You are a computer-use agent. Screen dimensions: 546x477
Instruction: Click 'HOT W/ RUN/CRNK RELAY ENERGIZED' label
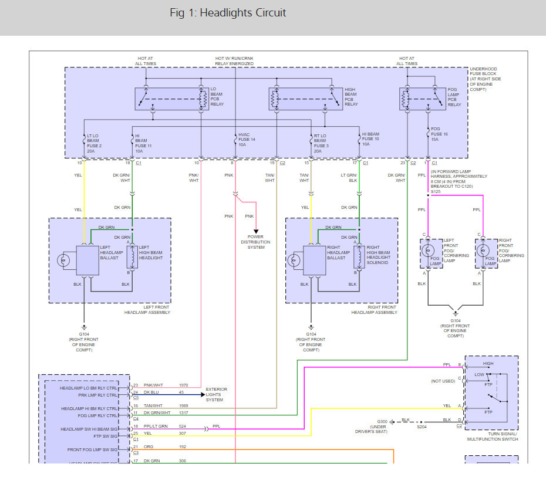point(234,61)
